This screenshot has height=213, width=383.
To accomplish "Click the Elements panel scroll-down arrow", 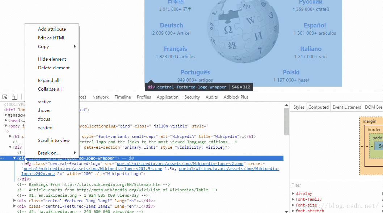I will [x=286, y=211].
